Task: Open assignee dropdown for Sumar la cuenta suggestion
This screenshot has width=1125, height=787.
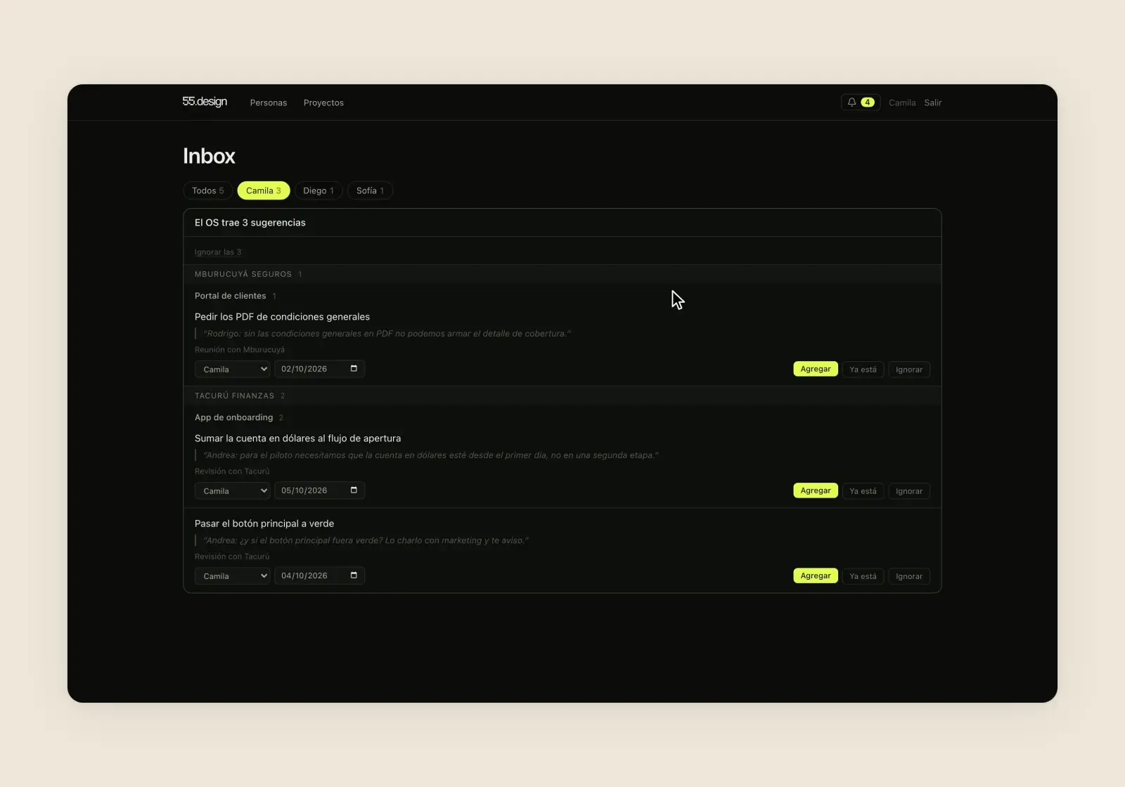Action: click(x=233, y=490)
